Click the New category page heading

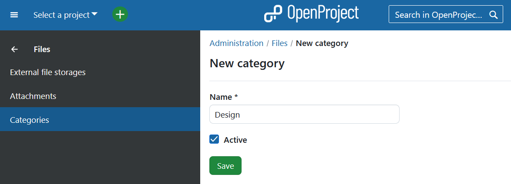247,63
